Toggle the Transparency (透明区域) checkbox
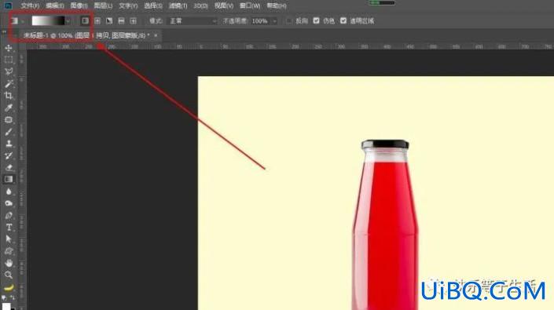This screenshot has height=310, width=554. click(343, 21)
